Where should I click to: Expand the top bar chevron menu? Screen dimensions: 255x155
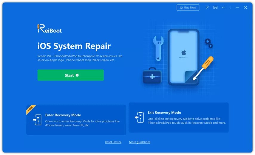pyautogui.click(x=223, y=7)
